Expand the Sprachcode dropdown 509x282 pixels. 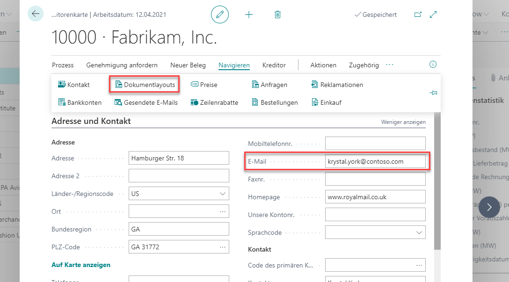point(418,232)
